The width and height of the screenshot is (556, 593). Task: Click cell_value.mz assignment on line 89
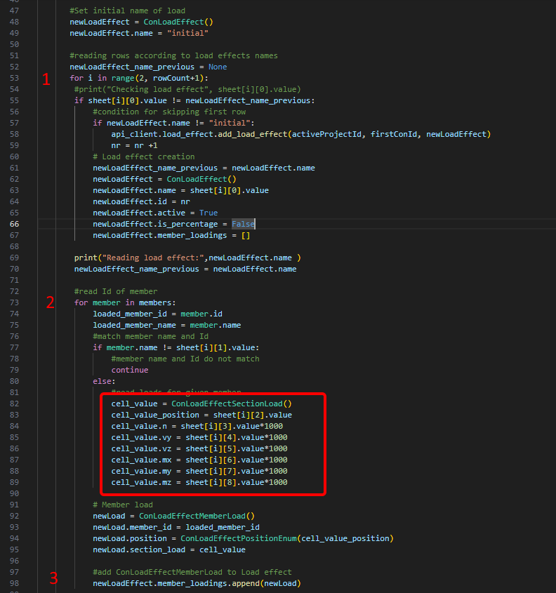coord(199,482)
